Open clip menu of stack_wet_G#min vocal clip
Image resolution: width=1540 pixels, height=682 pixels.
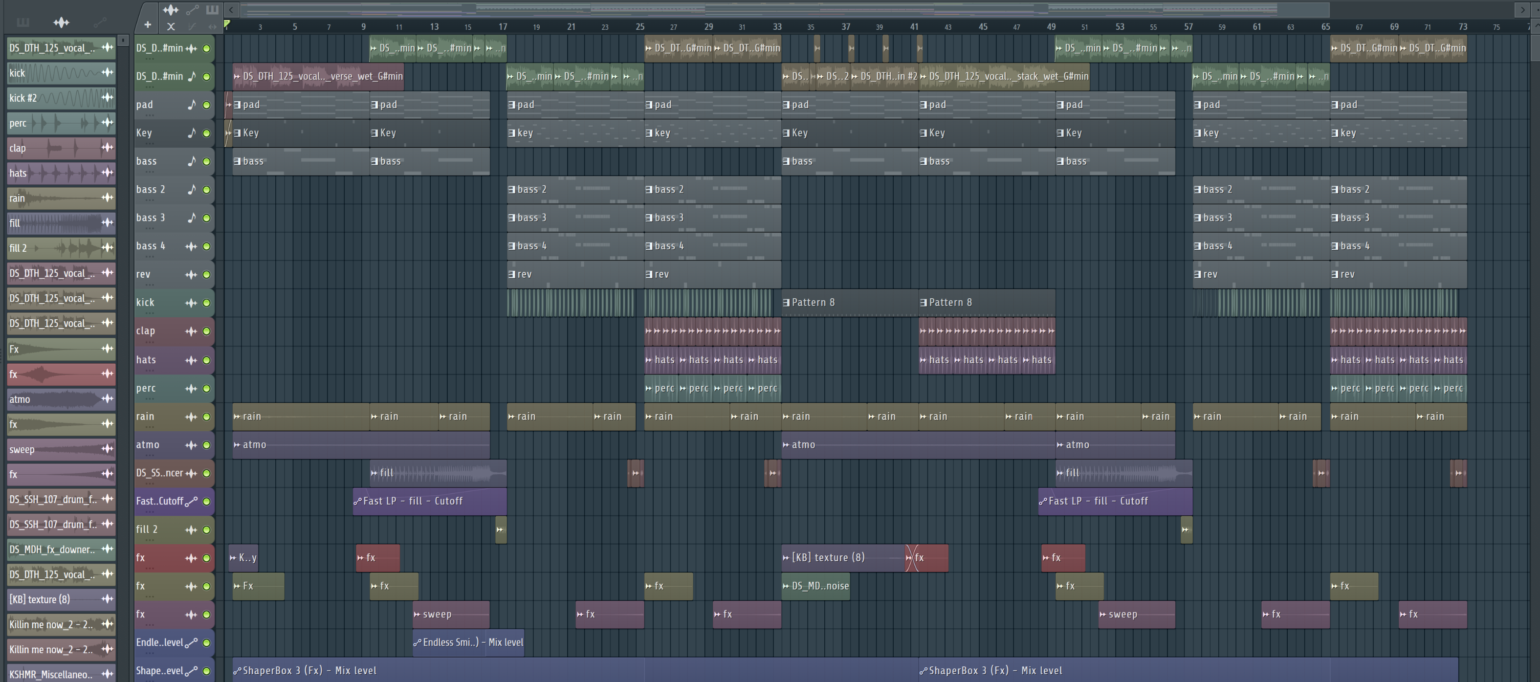tap(924, 76)
